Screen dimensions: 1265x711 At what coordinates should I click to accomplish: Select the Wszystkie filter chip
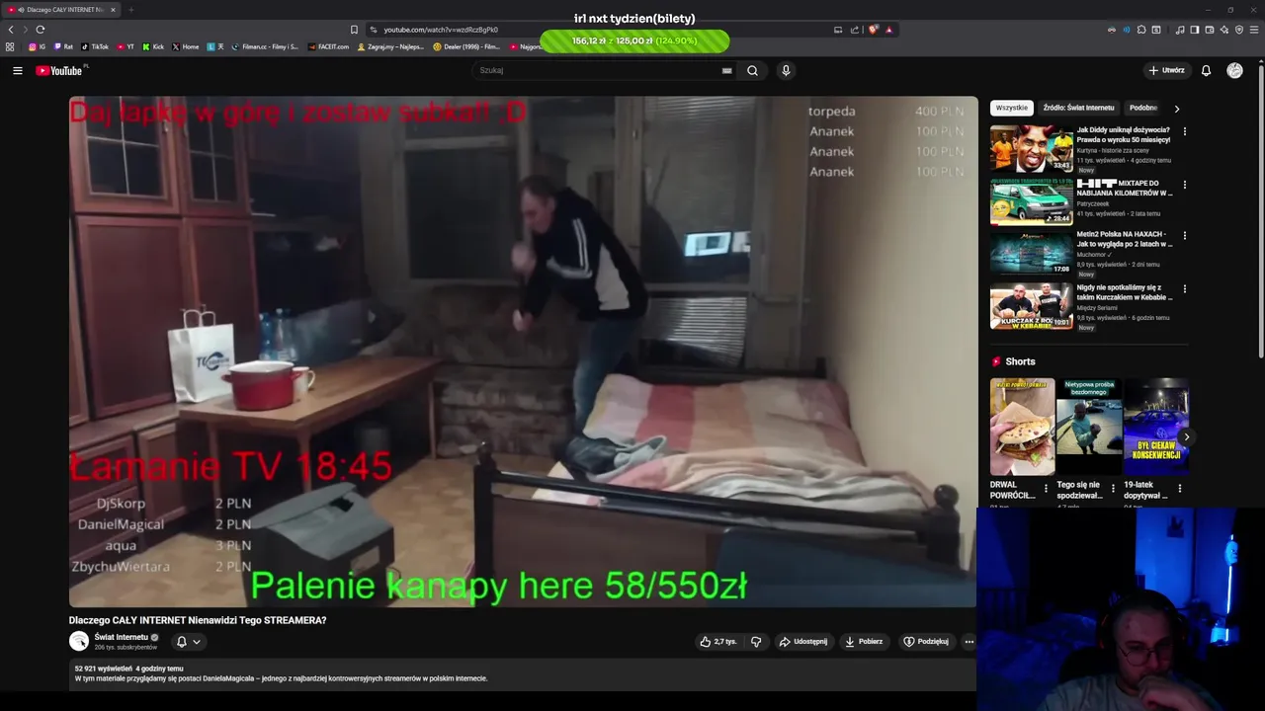1012,108
